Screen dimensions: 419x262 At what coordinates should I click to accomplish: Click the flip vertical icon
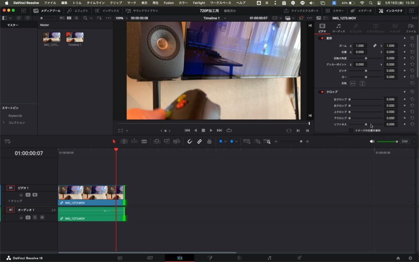363,84
